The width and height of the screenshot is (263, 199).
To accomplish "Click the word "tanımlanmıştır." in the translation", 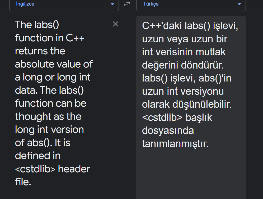I will [x=175, y=144].
